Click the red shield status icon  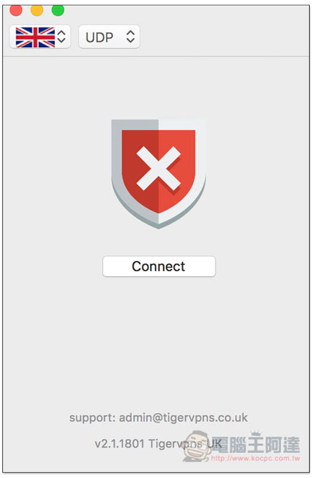pos(159,174)
